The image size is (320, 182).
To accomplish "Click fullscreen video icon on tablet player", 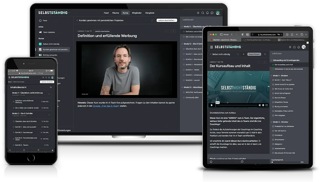I will pyautogui.click(x=267, y=105).
